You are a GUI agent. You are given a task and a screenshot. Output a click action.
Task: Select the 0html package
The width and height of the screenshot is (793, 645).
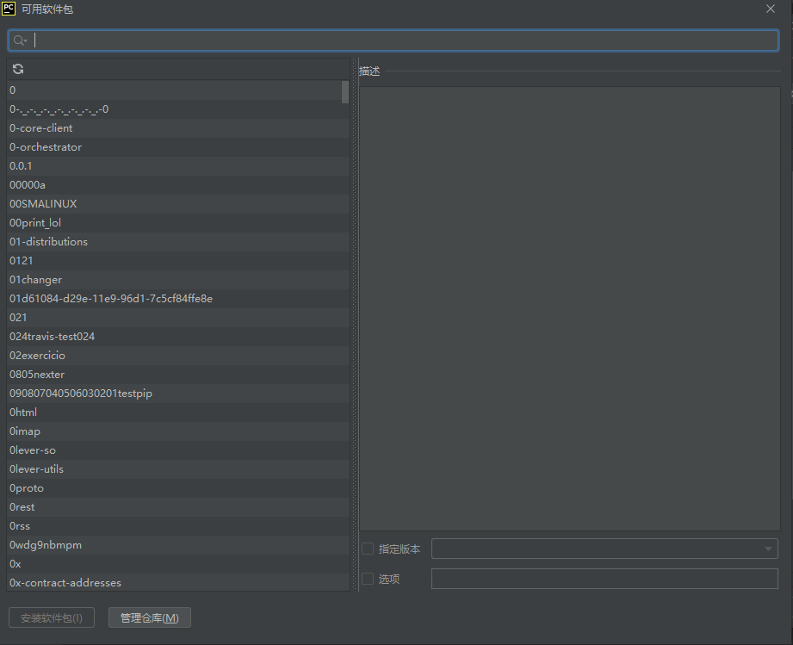click(178, 412)
